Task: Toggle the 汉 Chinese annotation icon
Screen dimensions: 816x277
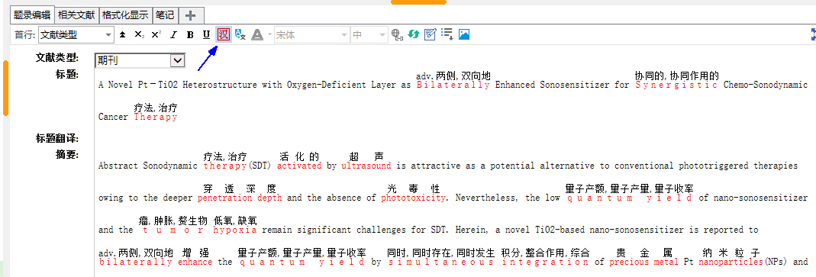Action: point(223,35)
